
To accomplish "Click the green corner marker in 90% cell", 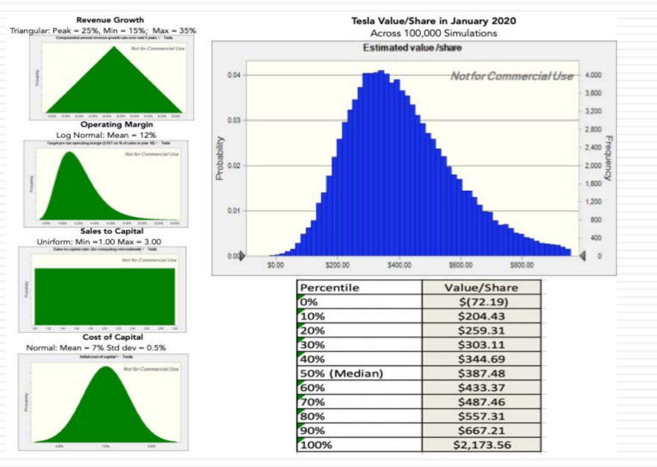I will [301, 425].
